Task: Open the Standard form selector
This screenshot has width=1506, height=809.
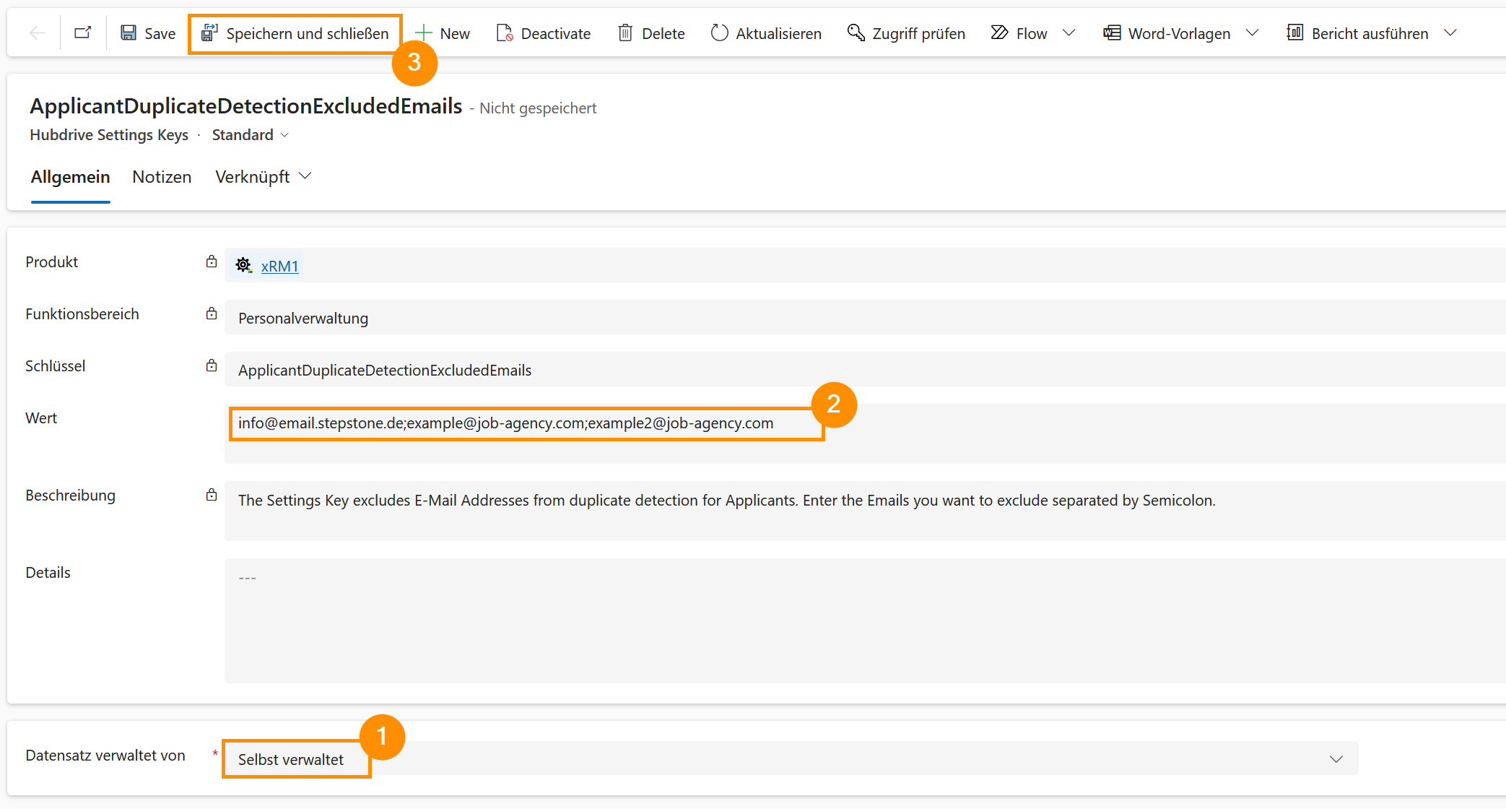Action: (x=250, y=135)
